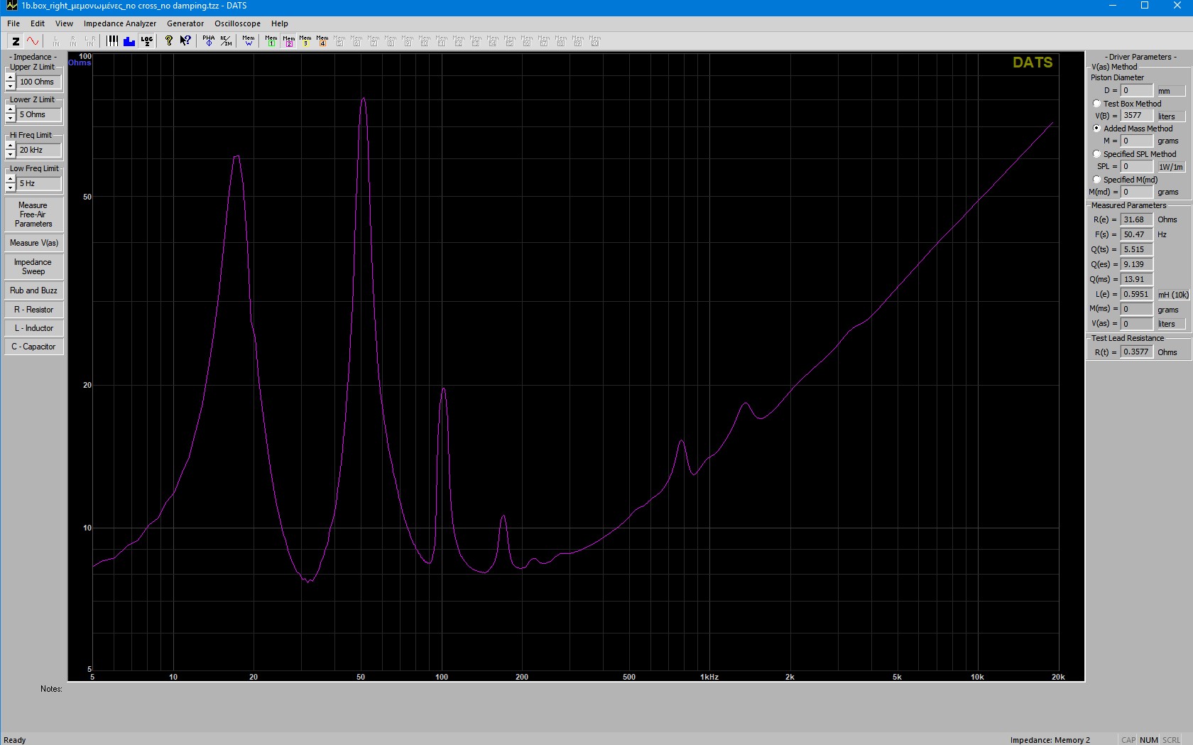
Task: Start an Impedance Sweep
Action: 33,266
